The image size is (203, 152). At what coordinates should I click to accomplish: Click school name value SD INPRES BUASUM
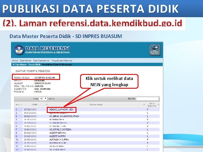(45, 78)
